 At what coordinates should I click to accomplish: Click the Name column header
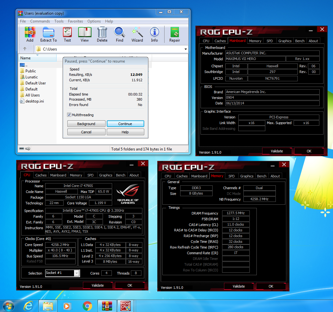[37, 58]
